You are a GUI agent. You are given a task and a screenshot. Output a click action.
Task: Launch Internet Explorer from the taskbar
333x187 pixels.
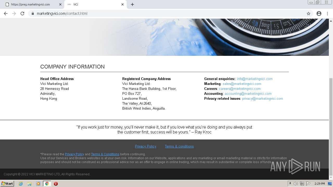(21, 184)
